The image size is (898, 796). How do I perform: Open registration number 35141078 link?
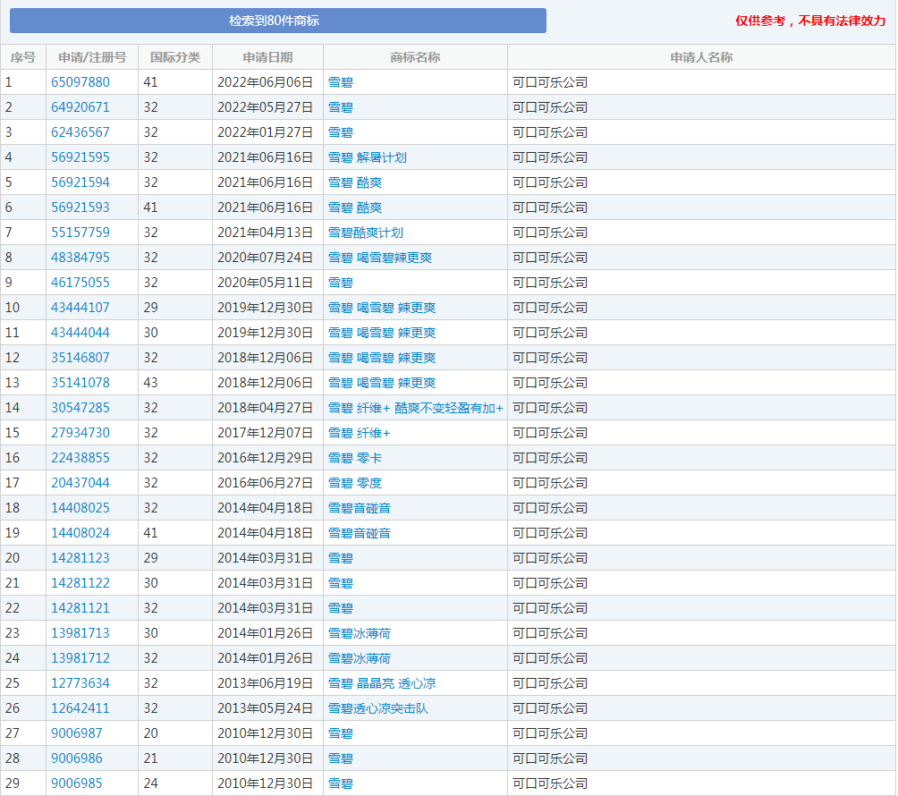click(80, 383)
